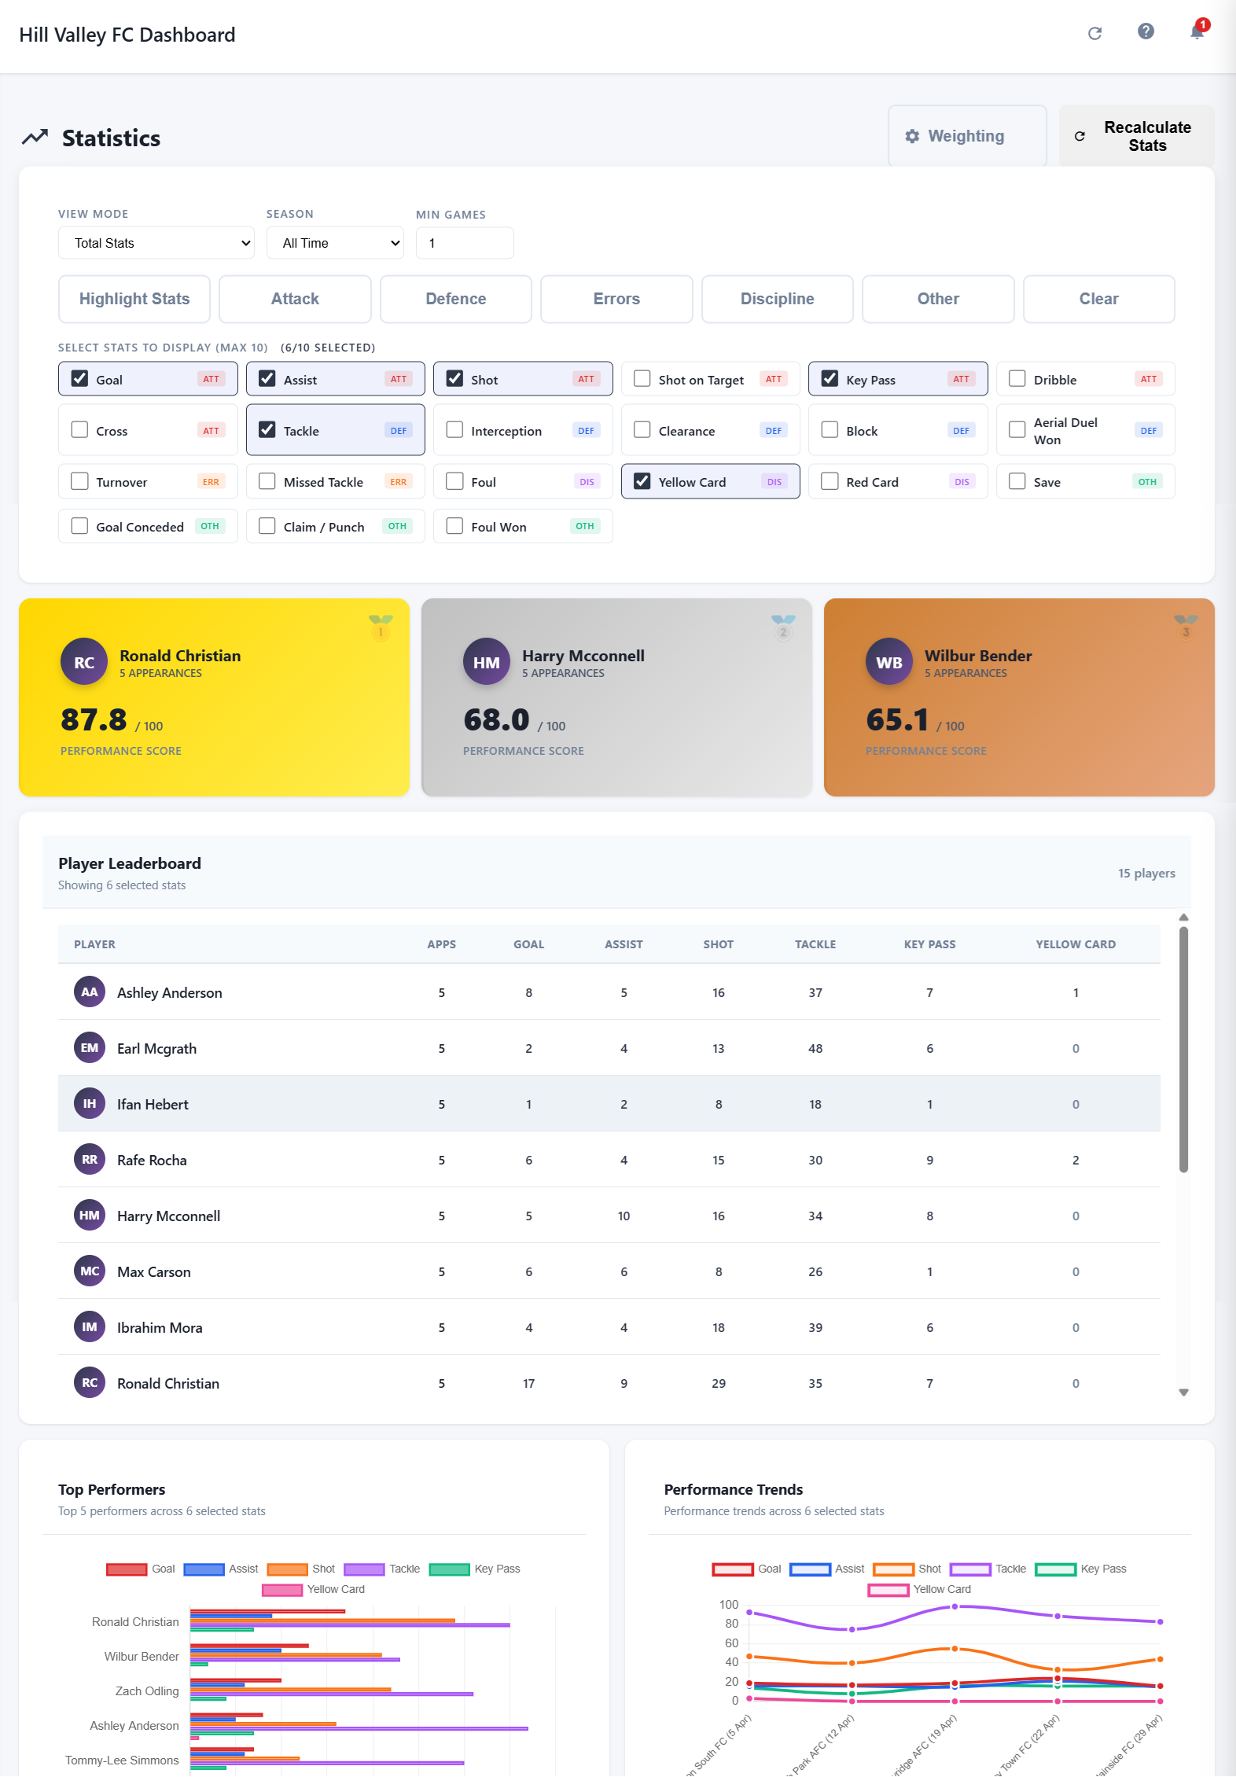Open the Season All Time dropdown
The height and width of the screenshot is (1777, 1236).
coord(335,243)
